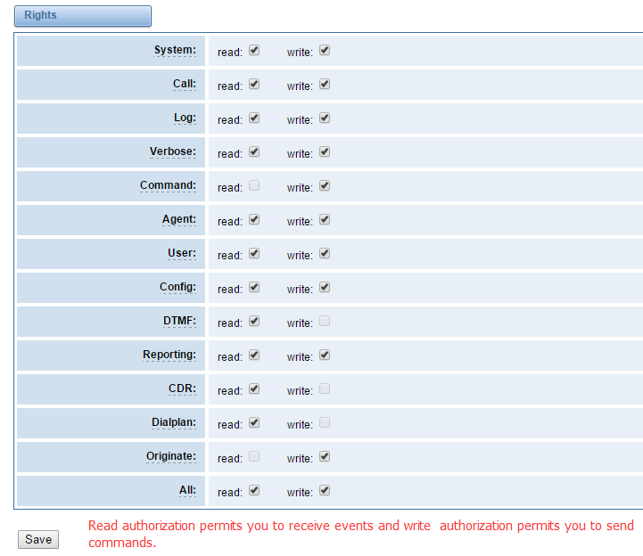Check the Dialplan write checkbox
The width and height of the screenshot is (643, 556).
(325, 422)
